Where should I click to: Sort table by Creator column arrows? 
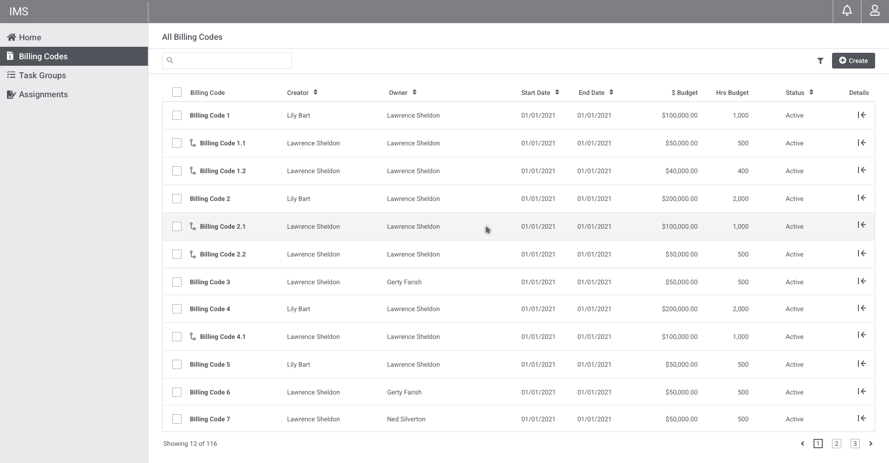pos(315,92)
